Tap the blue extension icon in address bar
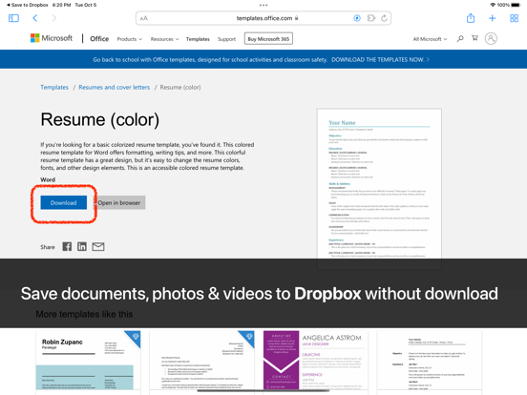527x395 pixels. [357, 18]
